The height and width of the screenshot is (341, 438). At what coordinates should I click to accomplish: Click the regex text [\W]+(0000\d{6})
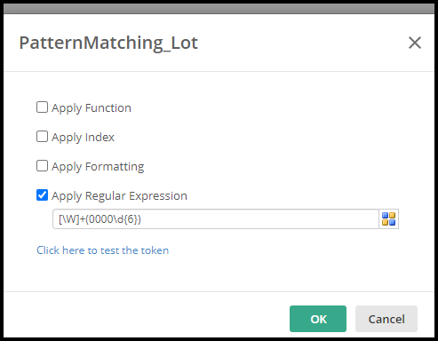click(100, 219)
